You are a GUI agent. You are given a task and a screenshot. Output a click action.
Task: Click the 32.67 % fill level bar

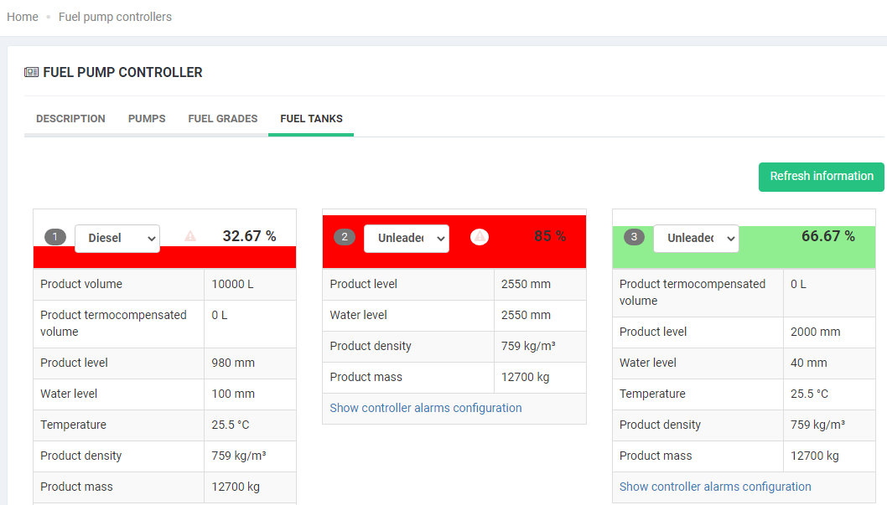164,257
